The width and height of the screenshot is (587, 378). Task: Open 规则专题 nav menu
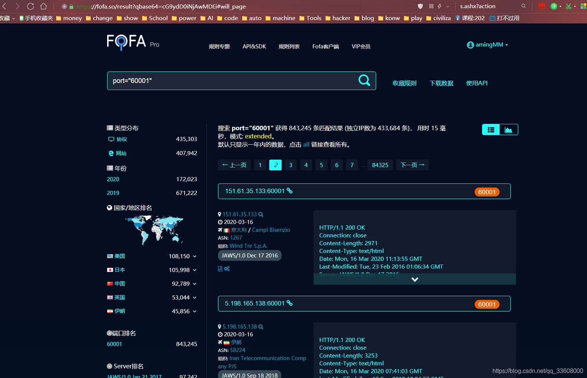coord(219,47)
